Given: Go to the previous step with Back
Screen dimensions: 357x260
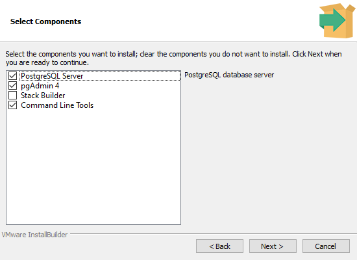Looking at the screenshot, I should click(219, 246).
